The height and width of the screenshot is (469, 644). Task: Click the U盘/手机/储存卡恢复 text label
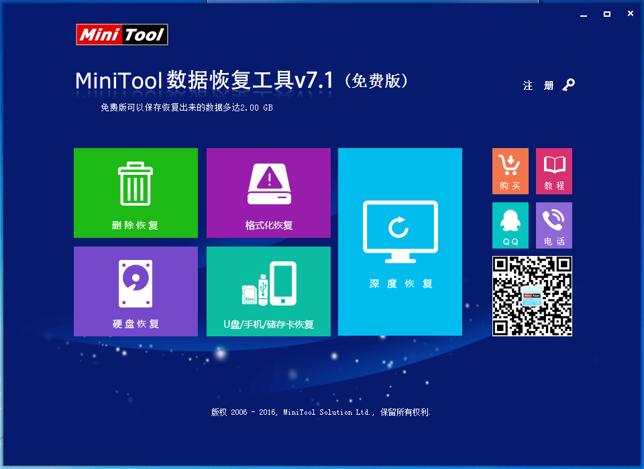268,325
